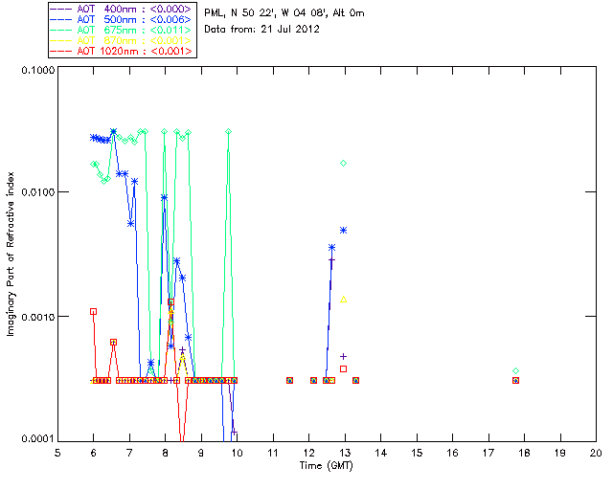
Task: Click the green diamond marker near time 13
Action: [343, 164]
